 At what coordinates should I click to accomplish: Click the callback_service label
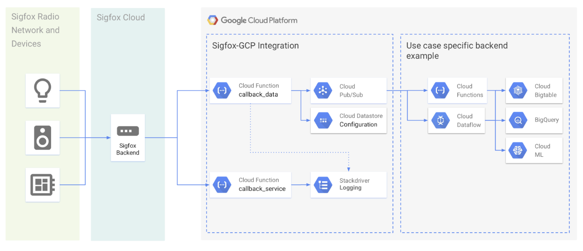(262, 189)
